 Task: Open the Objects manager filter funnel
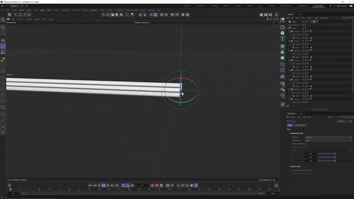click(349, 18)
